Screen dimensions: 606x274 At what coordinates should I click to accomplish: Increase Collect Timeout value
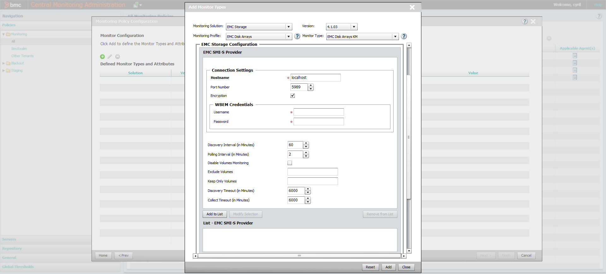308,199
